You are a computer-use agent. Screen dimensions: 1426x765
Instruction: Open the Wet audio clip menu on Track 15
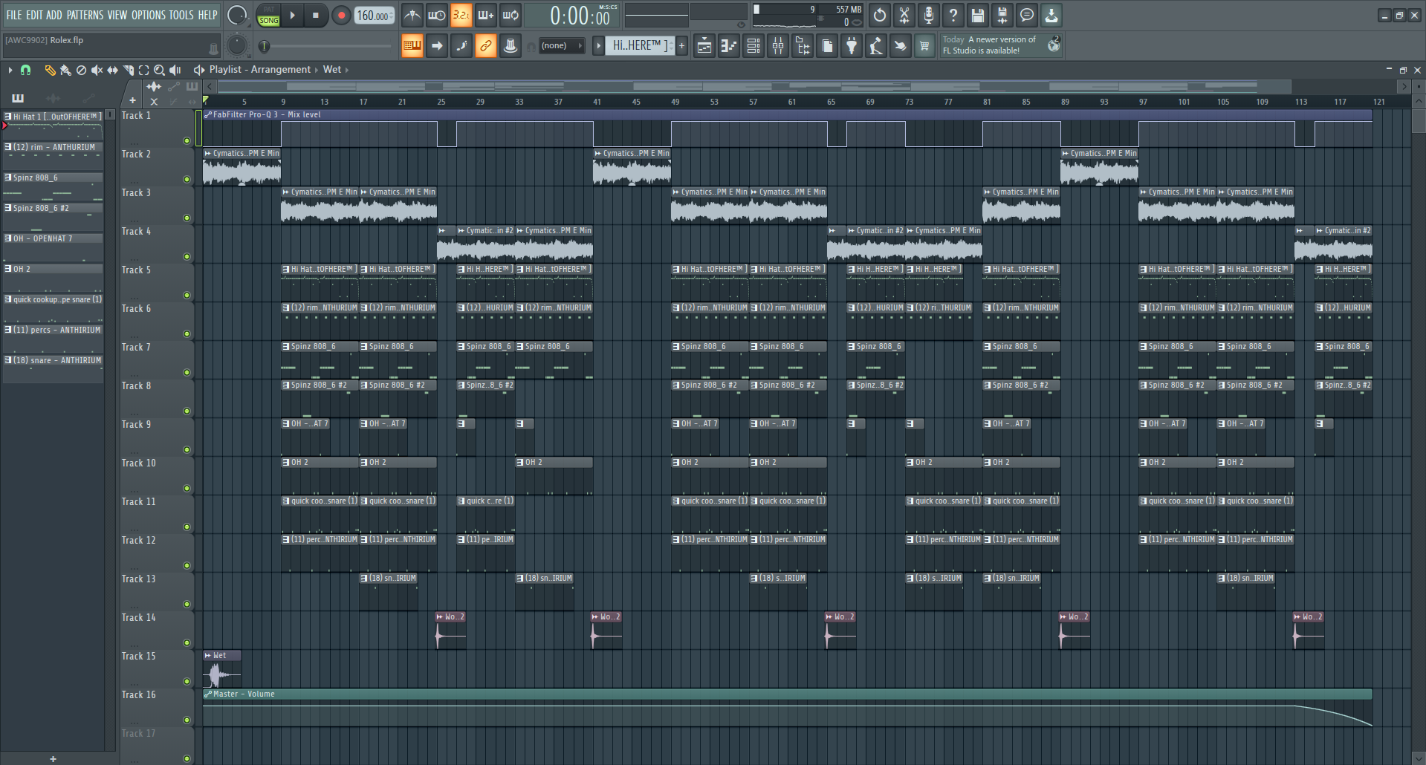click(x=208, y=656)
